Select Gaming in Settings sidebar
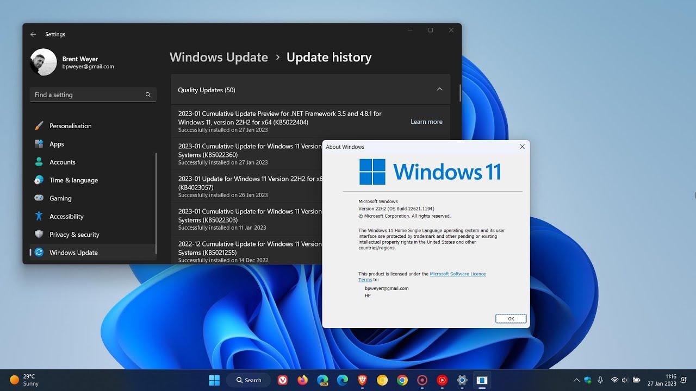Viewport: 696px width, 391px height. point(93,198)
